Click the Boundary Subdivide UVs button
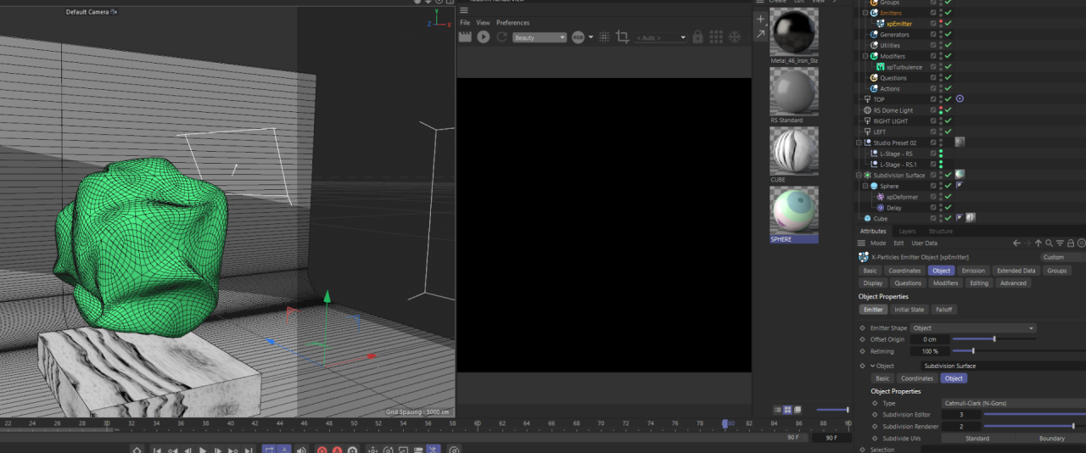The height and width of the screenshot is (453, 1086). (1051, 439)
